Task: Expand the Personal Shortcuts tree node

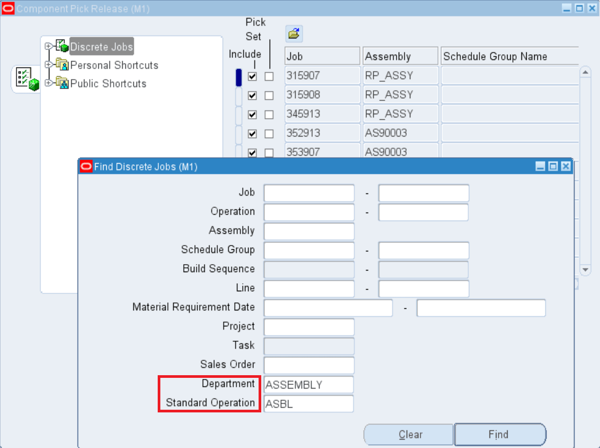Action: [48, 65]
